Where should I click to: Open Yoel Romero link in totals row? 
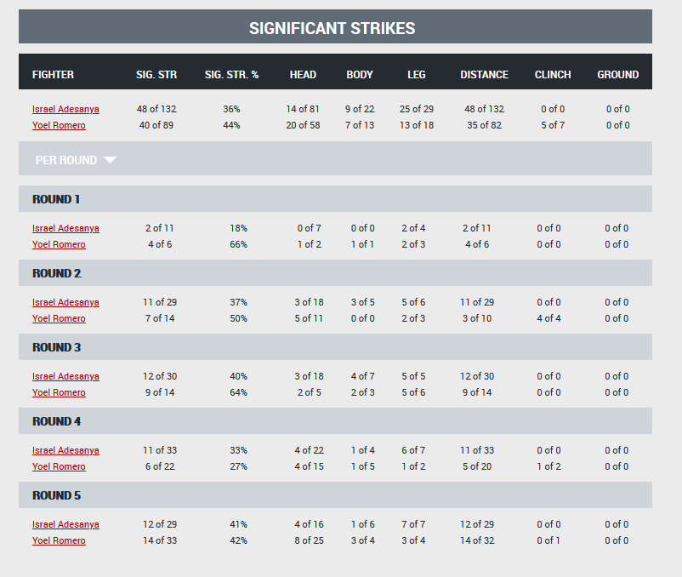(59, 125)
